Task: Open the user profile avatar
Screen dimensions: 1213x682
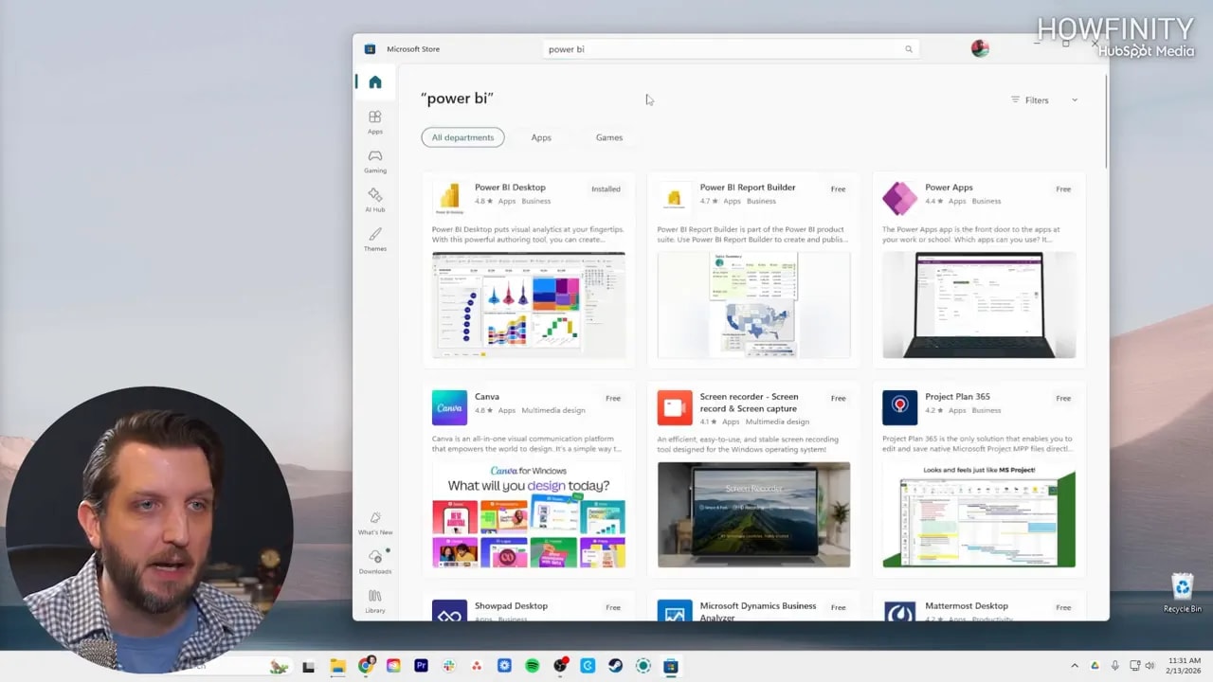Action: point(980,48)
